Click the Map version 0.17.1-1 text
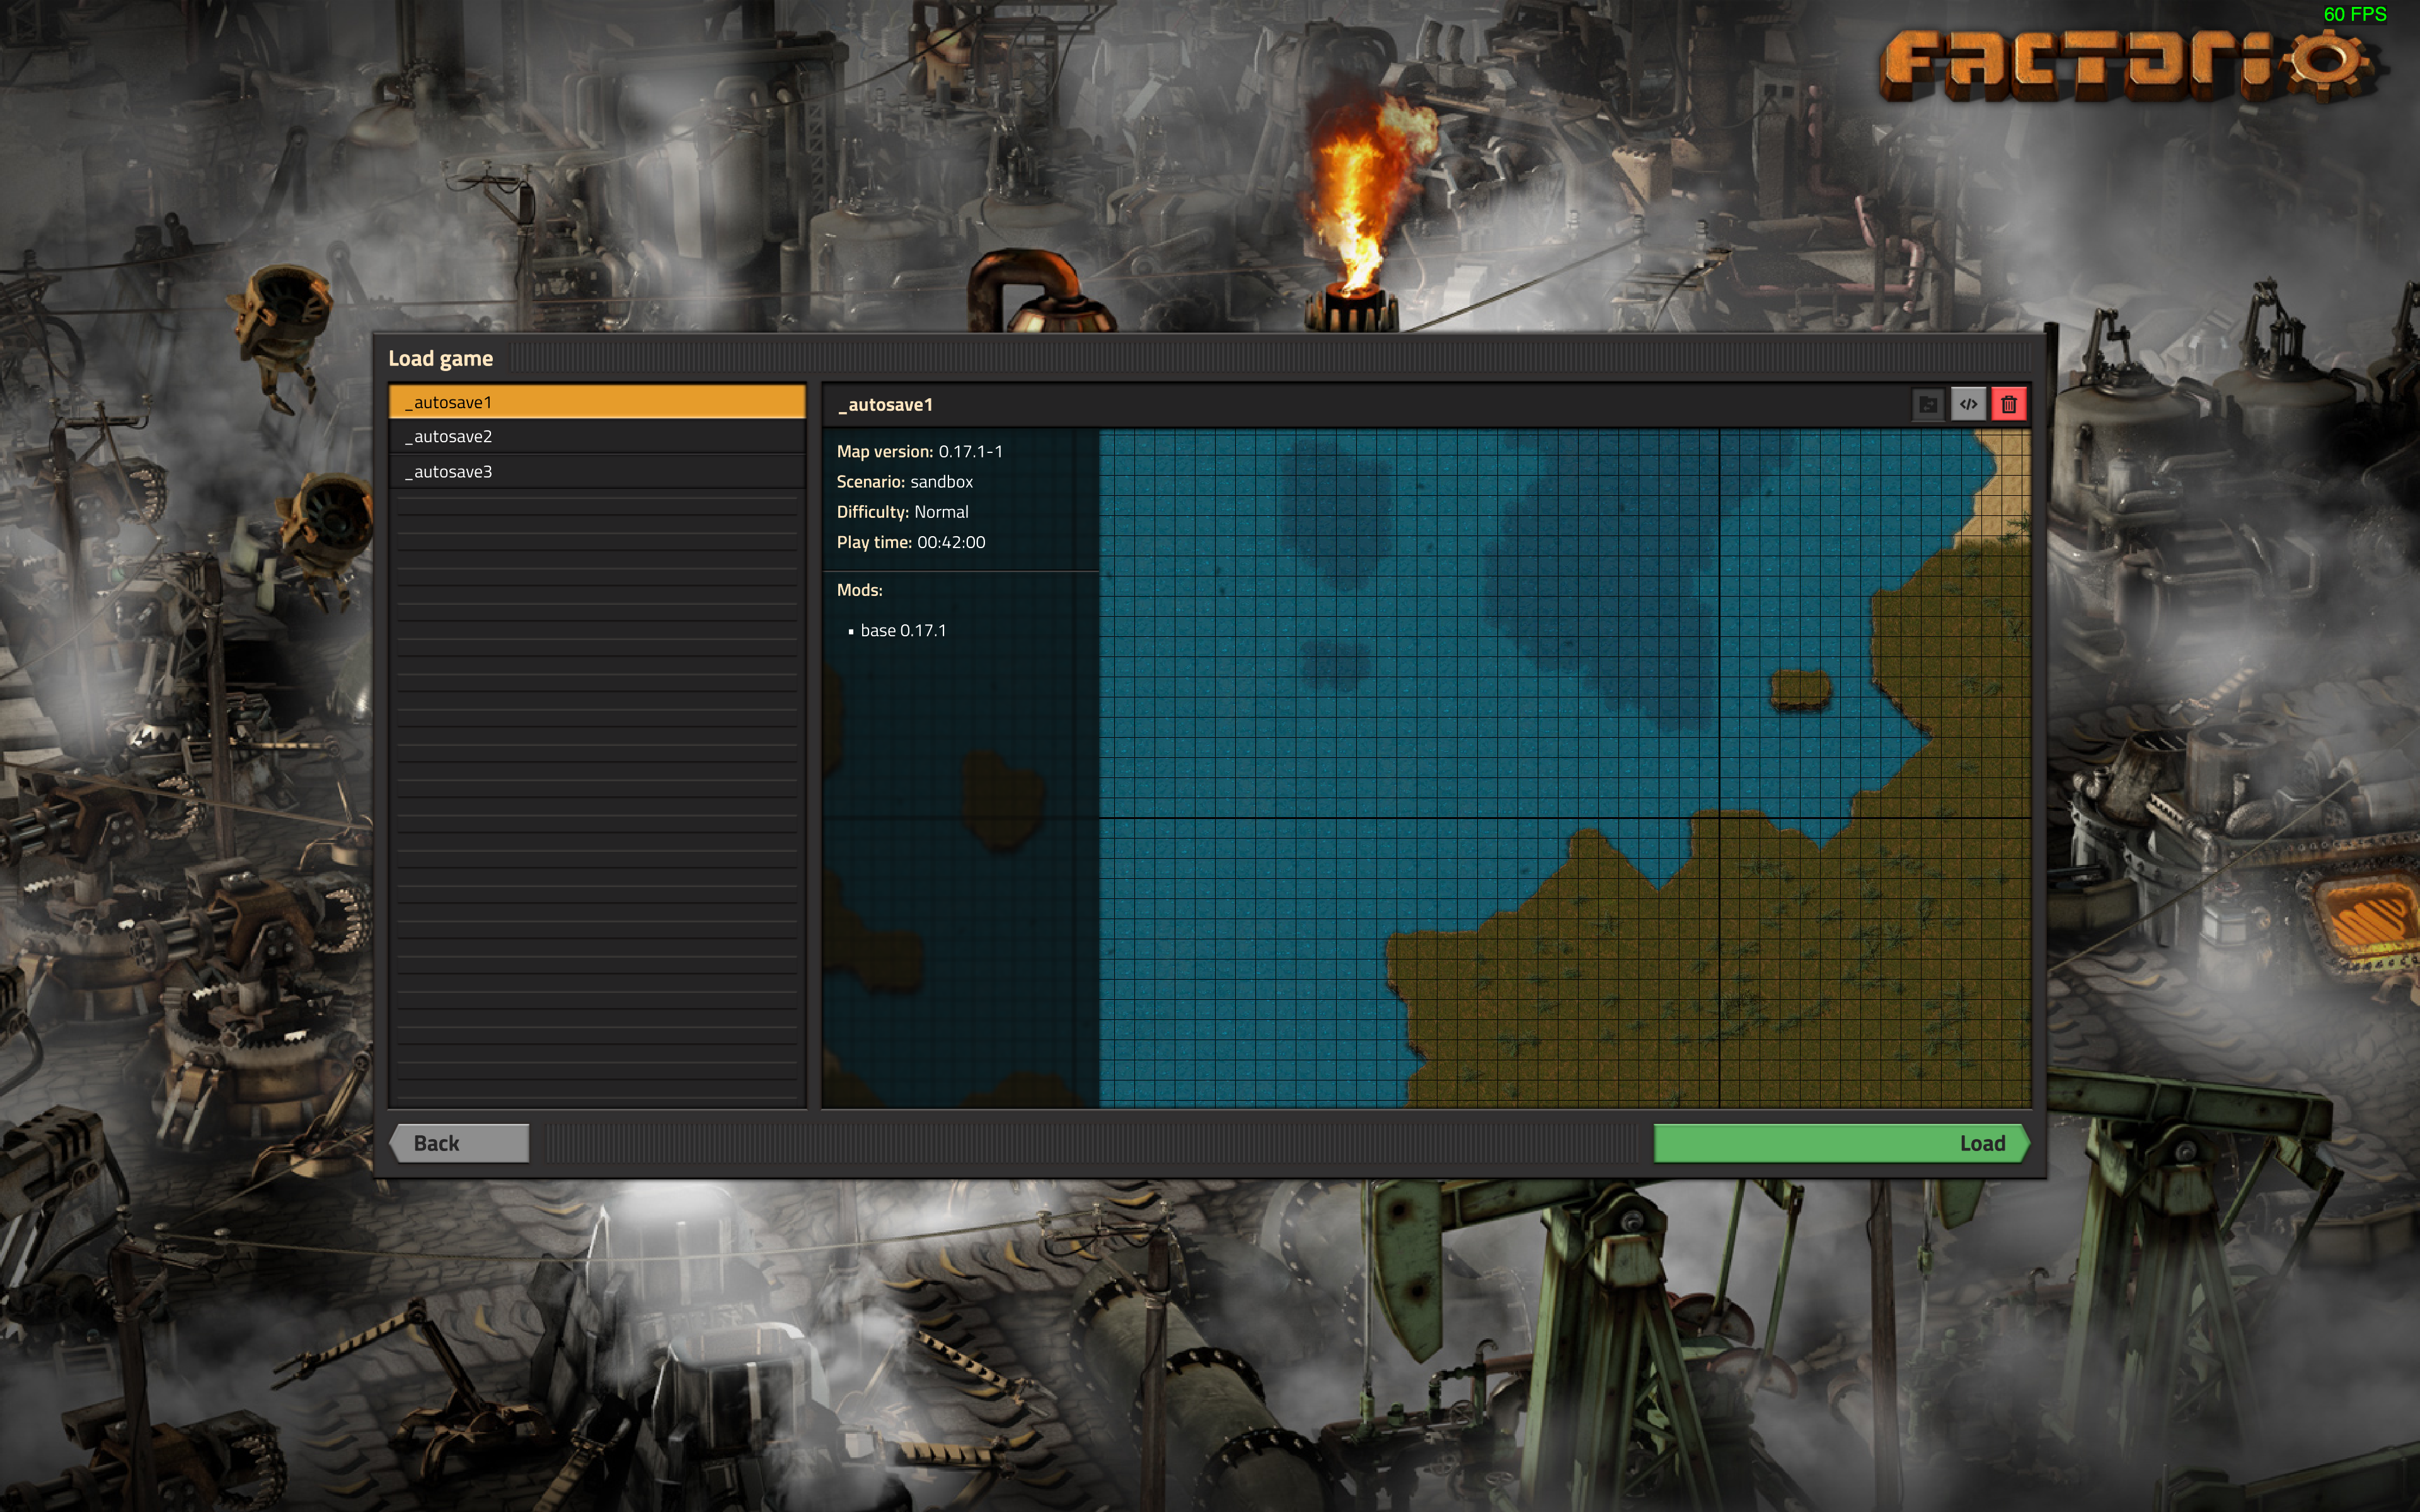This screenshot has height=1512, width=2420. (919, 452)
